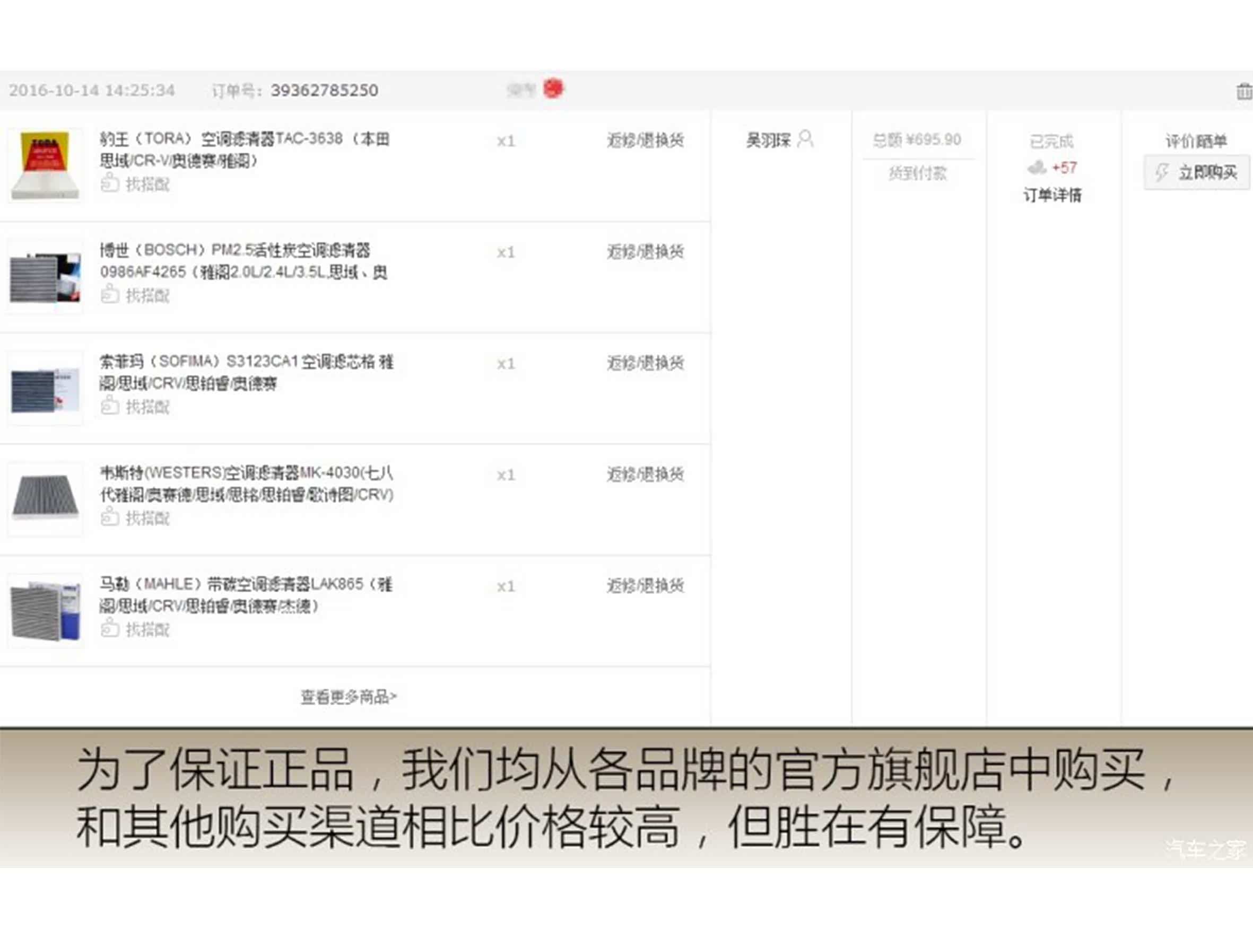The height and width of the screenshot is (939, 1253).
Task: Click the red badge icon beside the order number
Action: pos(553,89)
